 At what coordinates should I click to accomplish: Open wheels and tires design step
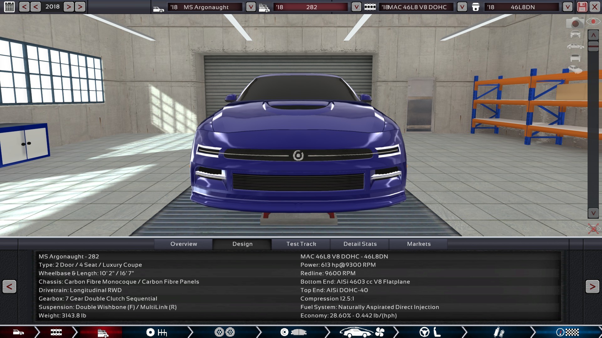[224, 332]
